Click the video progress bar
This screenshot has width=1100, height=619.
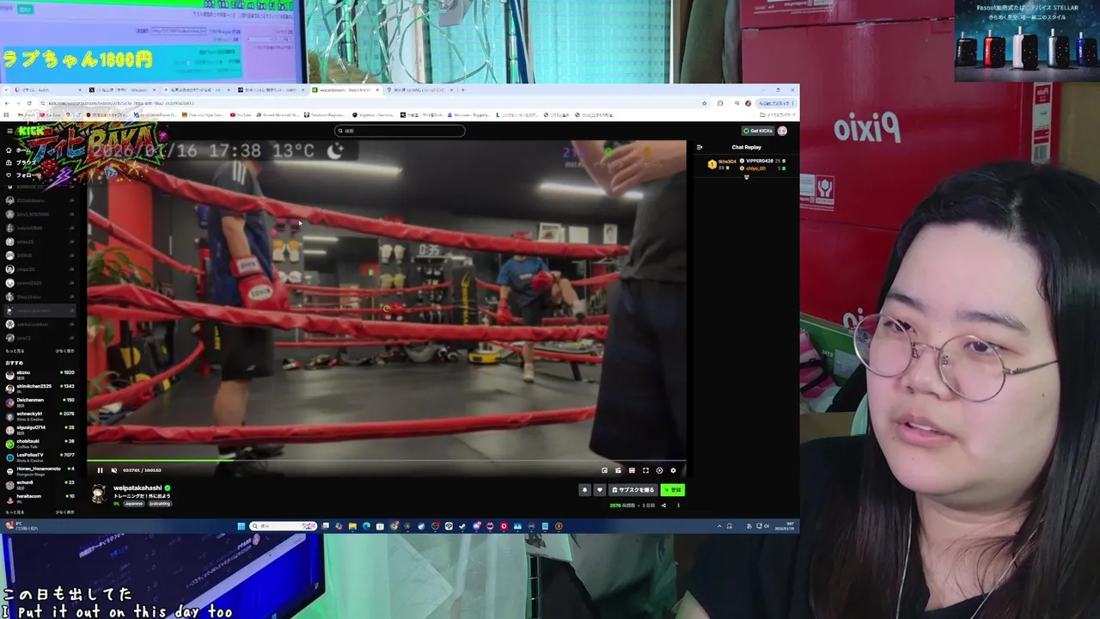pos(386,462)
